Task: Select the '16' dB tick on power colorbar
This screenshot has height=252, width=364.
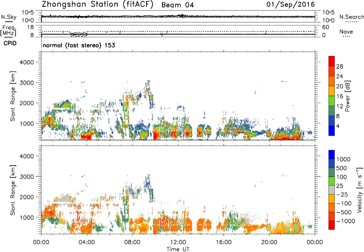Action: [x=339, y=96]
